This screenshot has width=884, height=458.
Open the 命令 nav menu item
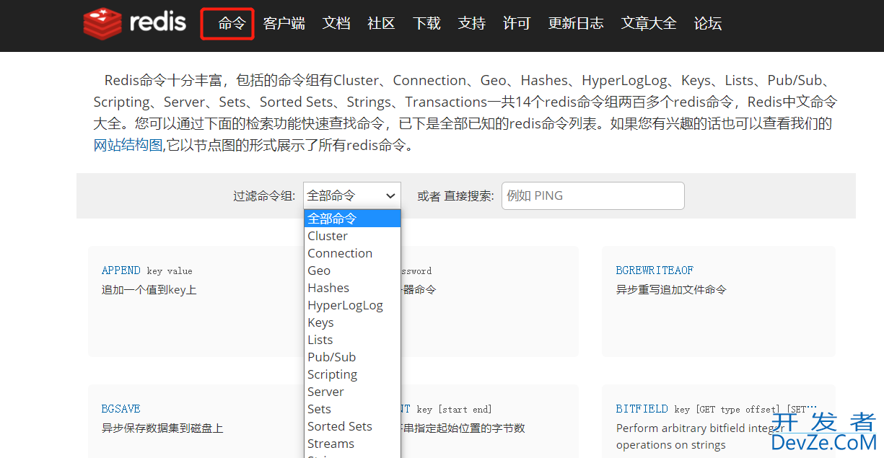click(232, 24)
